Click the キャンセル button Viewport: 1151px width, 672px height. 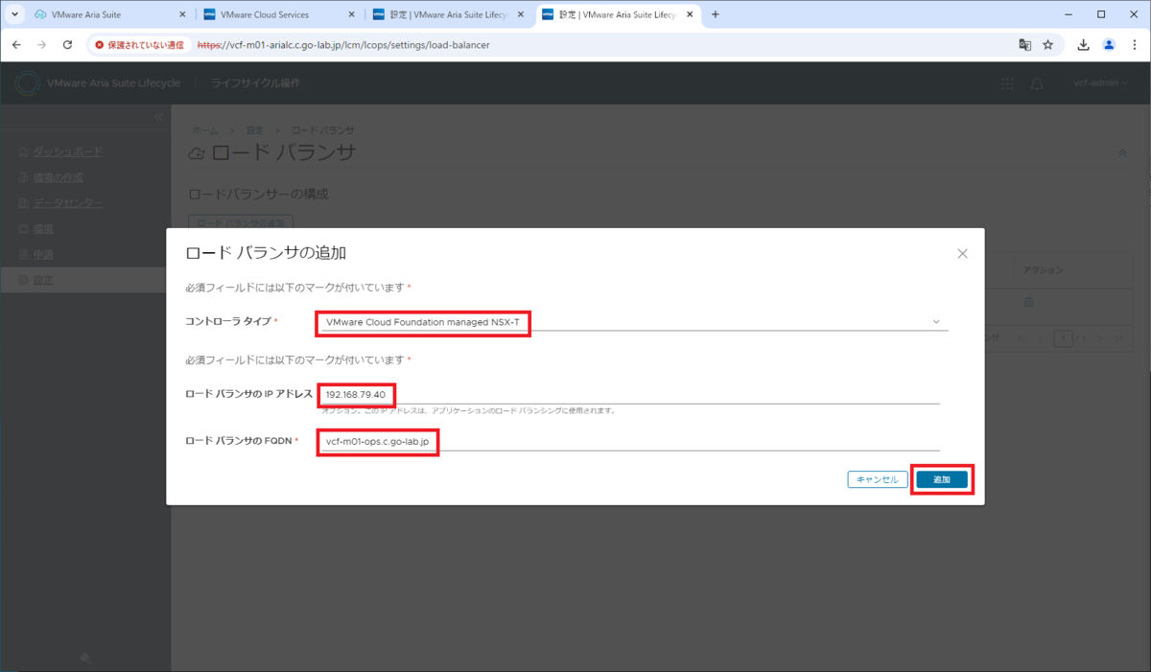pos(877,479)
